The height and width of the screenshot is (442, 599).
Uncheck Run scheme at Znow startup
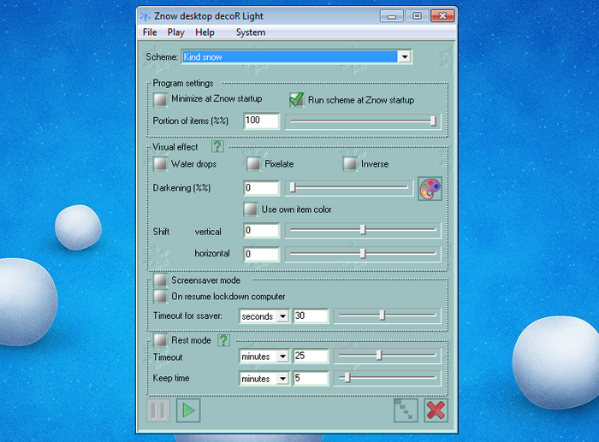pyautogui.click(x=296, y=100)
